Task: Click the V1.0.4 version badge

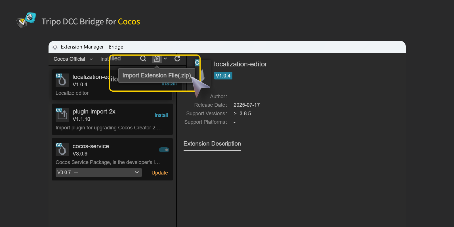Action: [x=223, y=76]
